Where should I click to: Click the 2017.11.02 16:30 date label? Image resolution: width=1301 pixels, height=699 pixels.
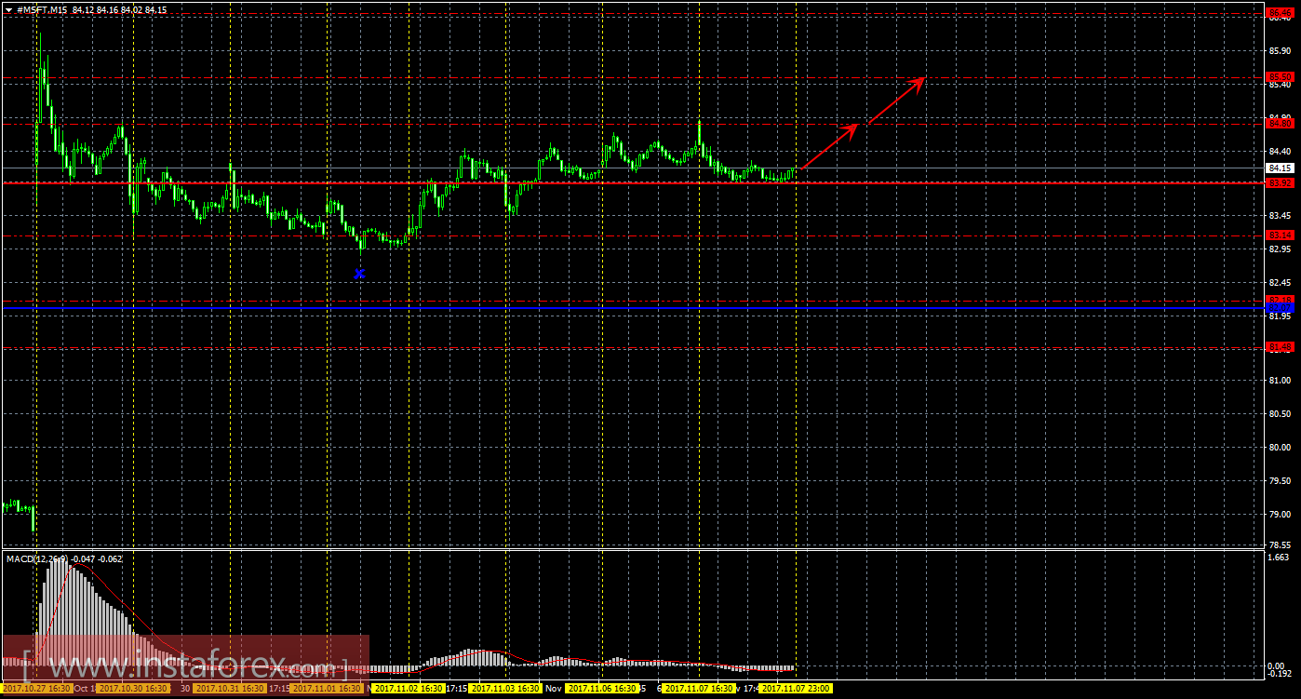tap(408, 689)
